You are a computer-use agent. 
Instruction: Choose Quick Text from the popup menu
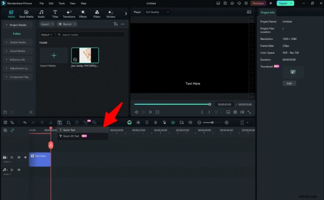(x=69, y=130)
